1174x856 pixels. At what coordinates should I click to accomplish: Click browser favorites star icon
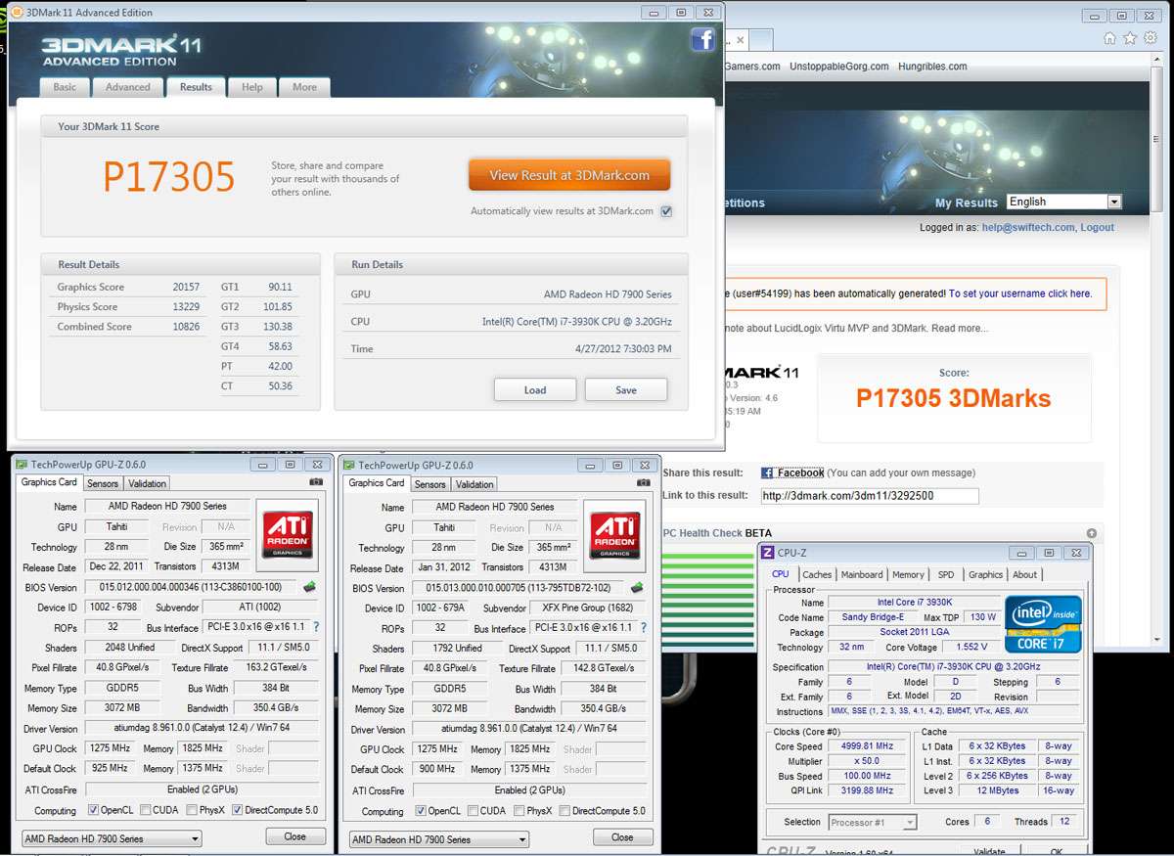pyautogui.click(x=1130, y=38)
